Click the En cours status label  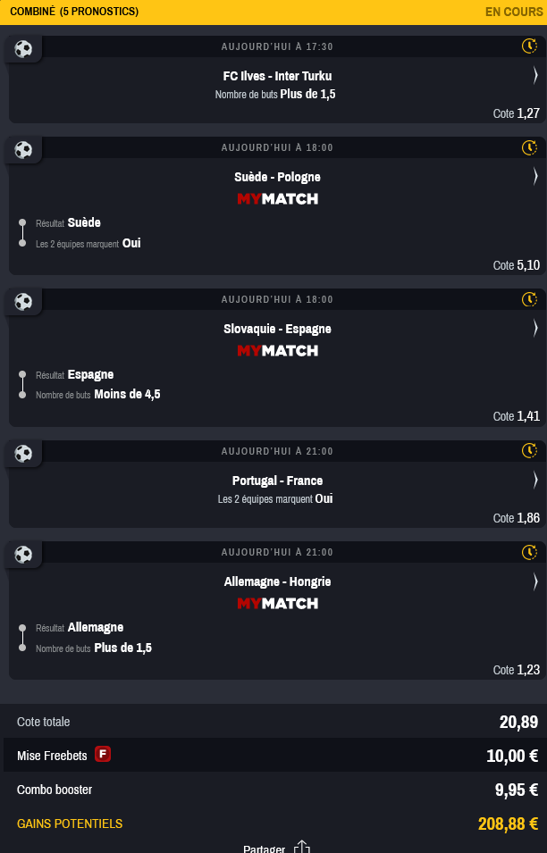[x=514, y=12]
